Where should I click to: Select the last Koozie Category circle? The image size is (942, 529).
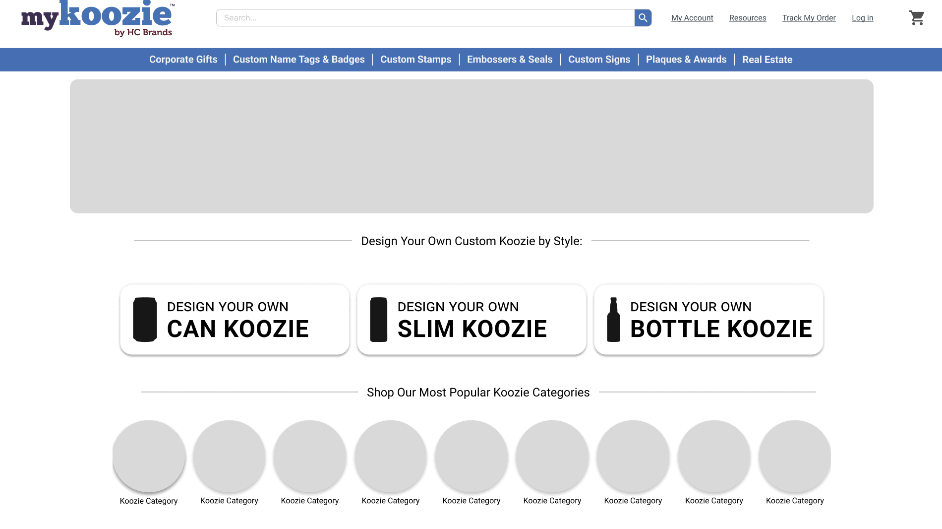pyautogui.click(x=795, y=457)
